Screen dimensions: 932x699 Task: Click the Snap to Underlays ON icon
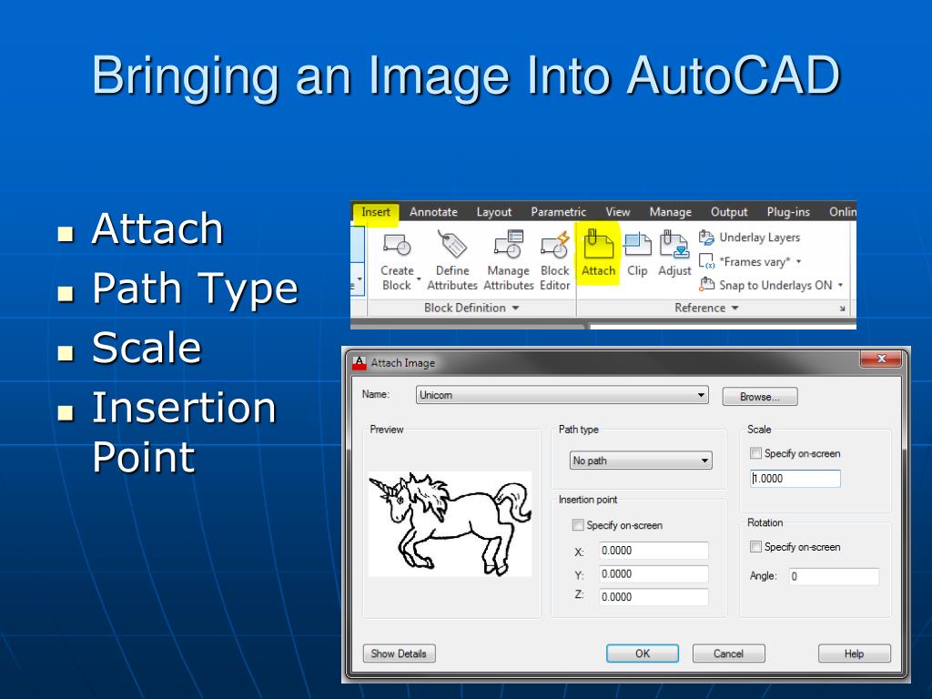click(706, 285)
